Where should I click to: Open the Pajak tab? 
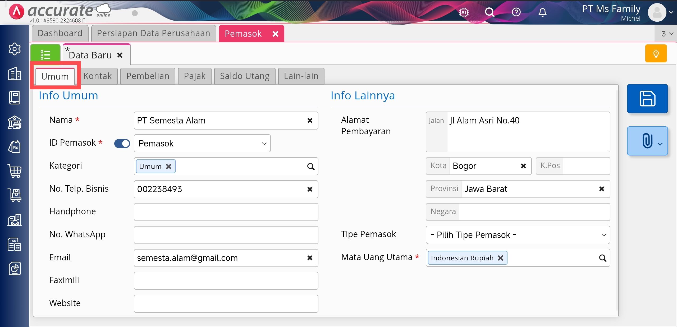[195, 76]
